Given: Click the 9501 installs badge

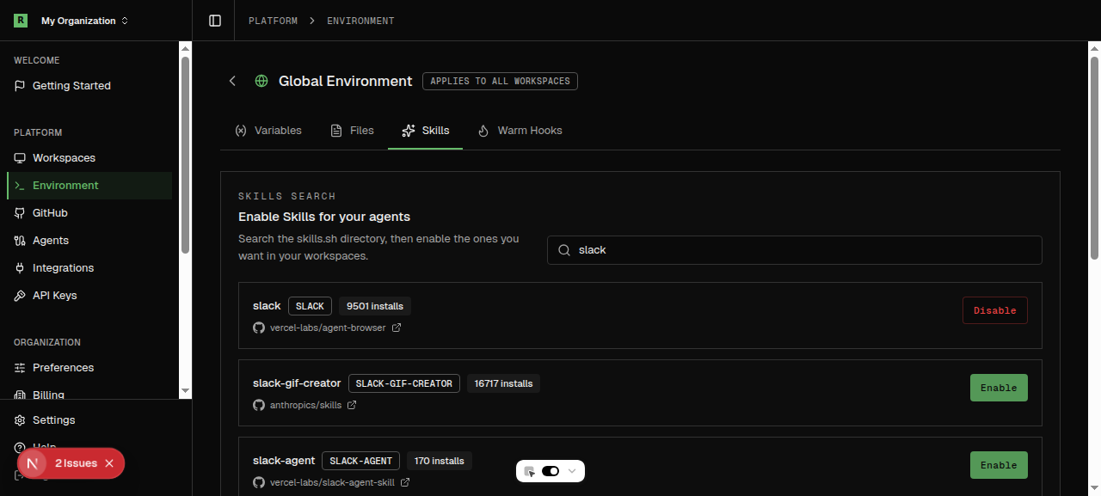Looking at the screenshot, I should (x=375, y=306).
